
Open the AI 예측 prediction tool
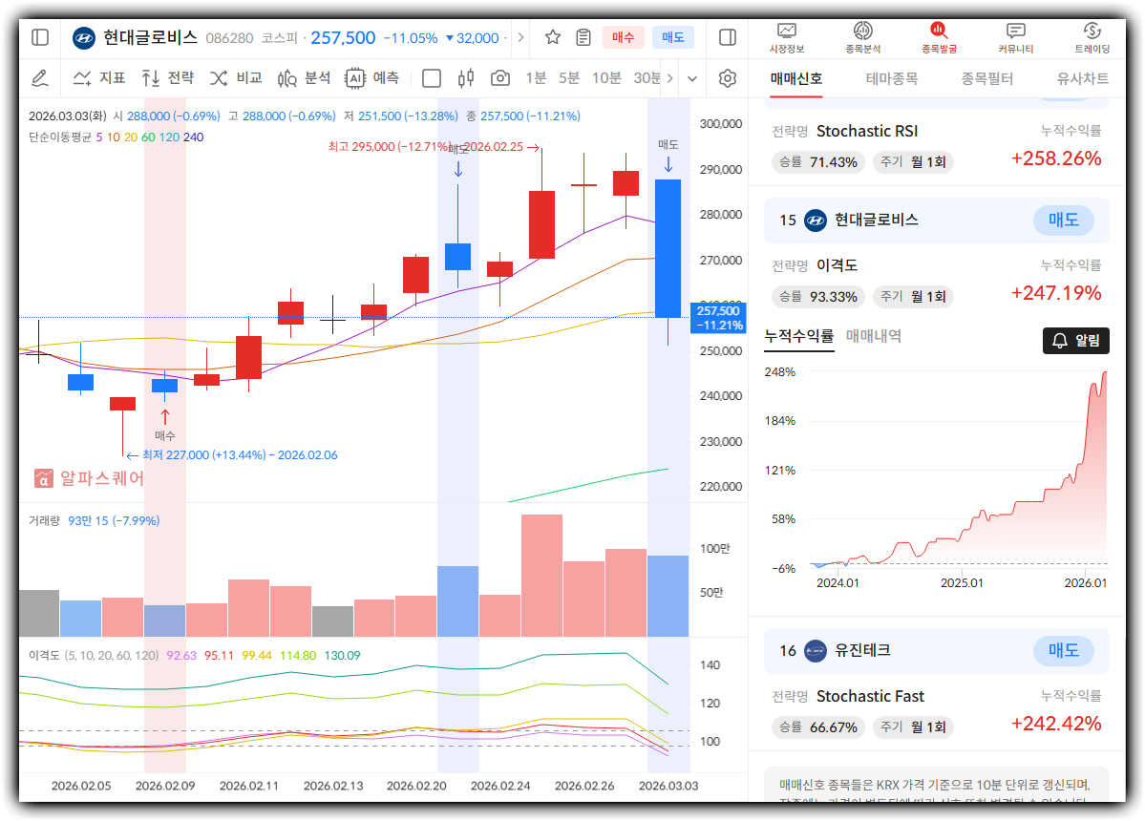(371, 77)
